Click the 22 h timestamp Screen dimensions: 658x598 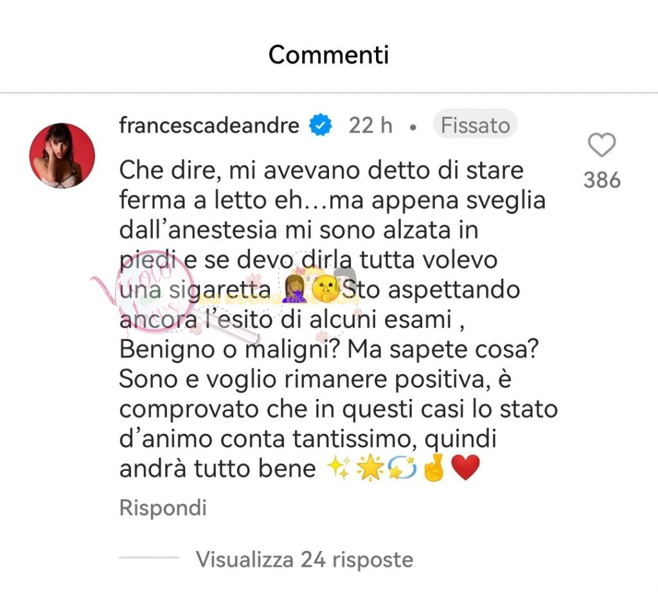(x=371, y=125)
